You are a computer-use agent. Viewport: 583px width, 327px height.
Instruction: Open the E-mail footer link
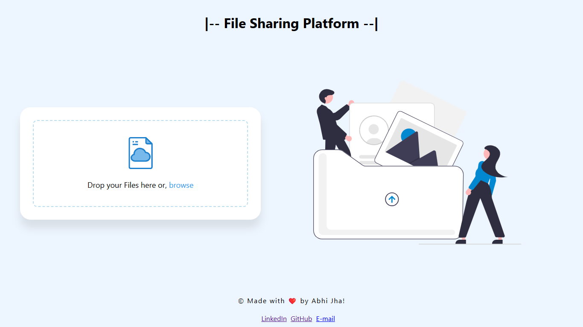[x=326, y=318]
